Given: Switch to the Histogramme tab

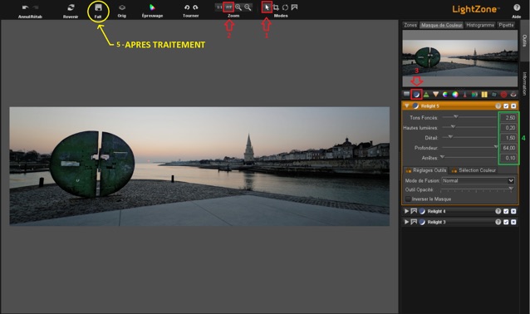Looking at the screenshot, I should pos(480,25).
